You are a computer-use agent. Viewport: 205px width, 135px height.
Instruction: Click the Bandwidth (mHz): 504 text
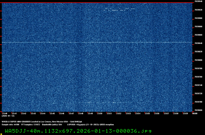pos(52,124)
